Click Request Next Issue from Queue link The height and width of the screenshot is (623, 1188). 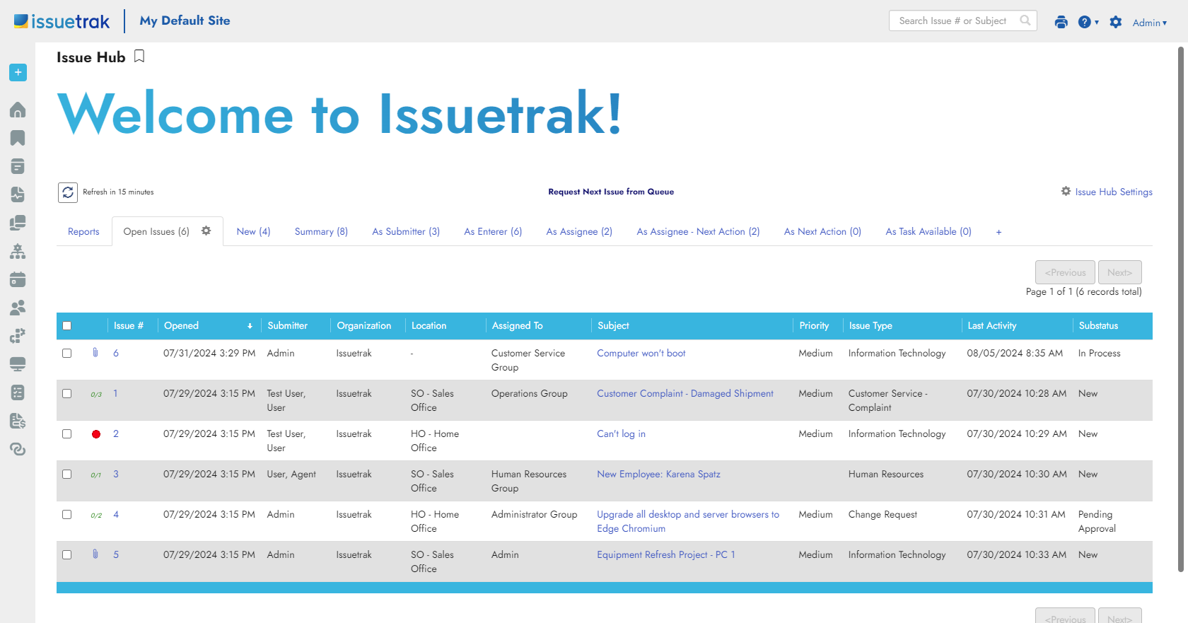pyautogui.click(x=611, y=192)
